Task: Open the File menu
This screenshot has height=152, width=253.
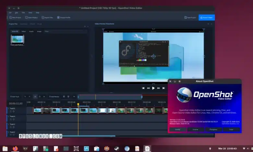Action: 10,13
